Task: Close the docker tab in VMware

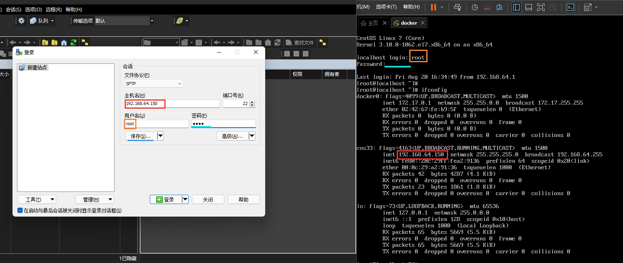Action: click(x=423, y=23)
